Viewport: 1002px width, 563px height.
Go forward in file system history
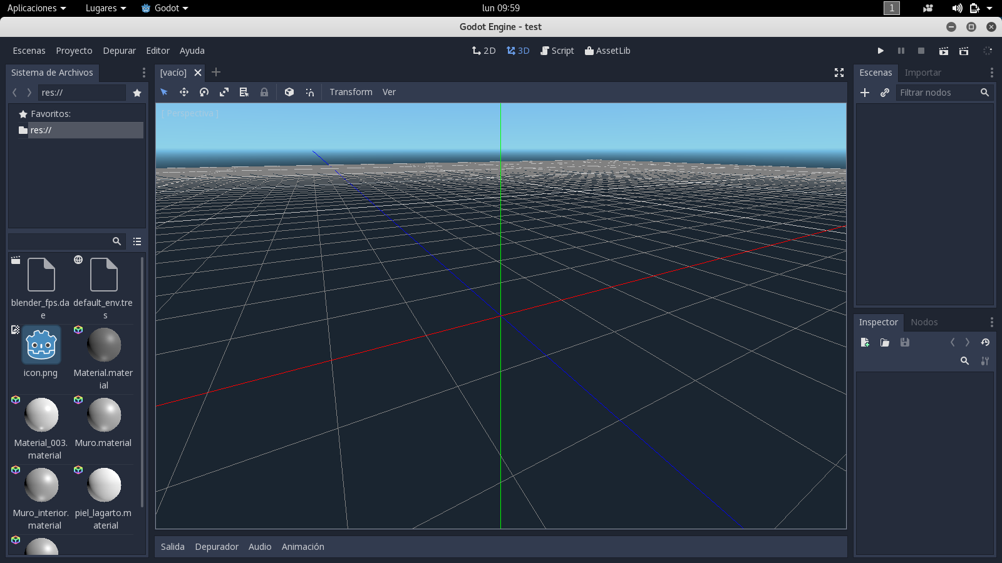[29, 93]
